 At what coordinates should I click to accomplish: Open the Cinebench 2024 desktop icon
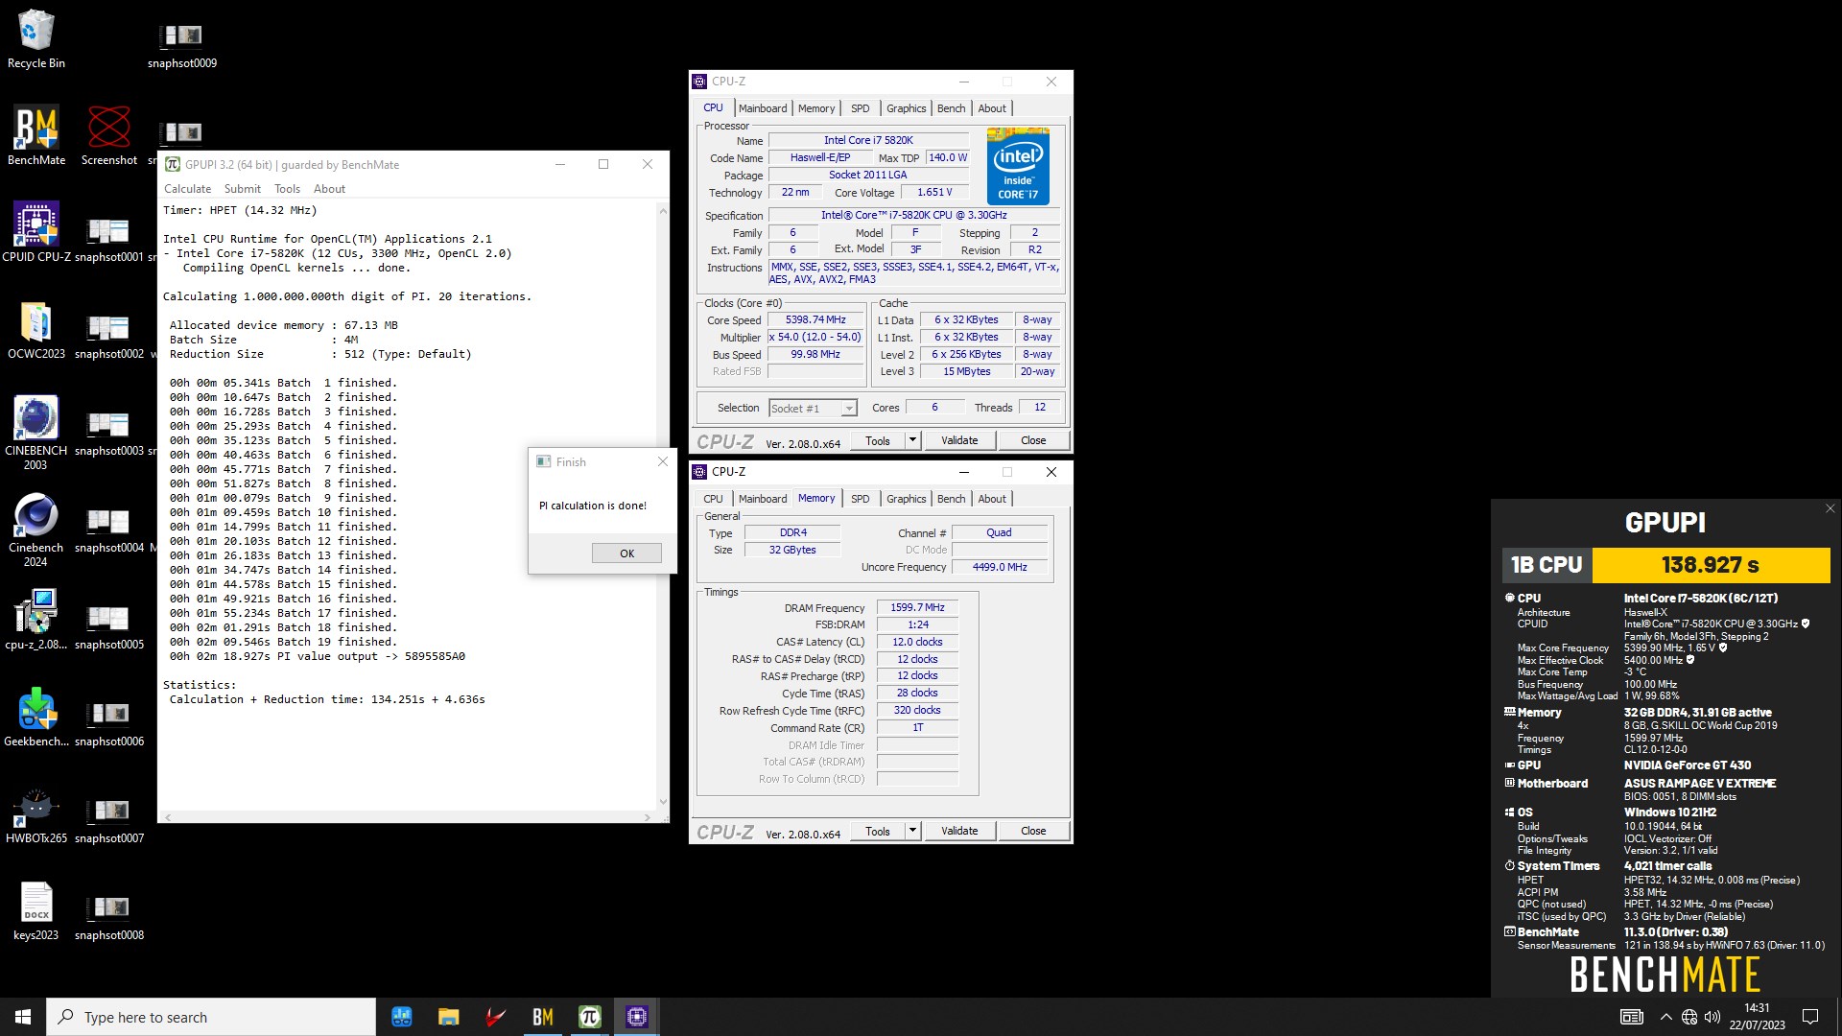36,530
